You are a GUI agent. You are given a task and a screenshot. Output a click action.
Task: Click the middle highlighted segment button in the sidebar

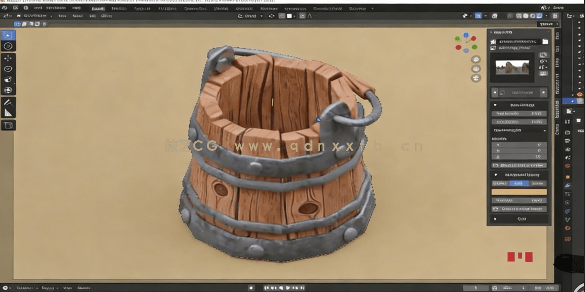click(518, 183)
